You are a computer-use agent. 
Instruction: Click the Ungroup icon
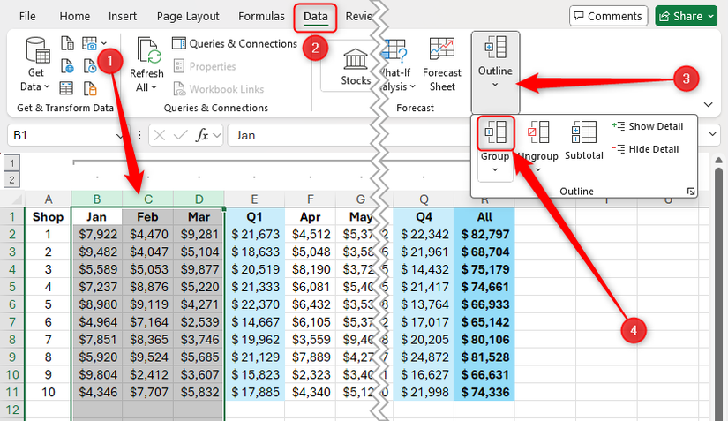tap(537, 133)
